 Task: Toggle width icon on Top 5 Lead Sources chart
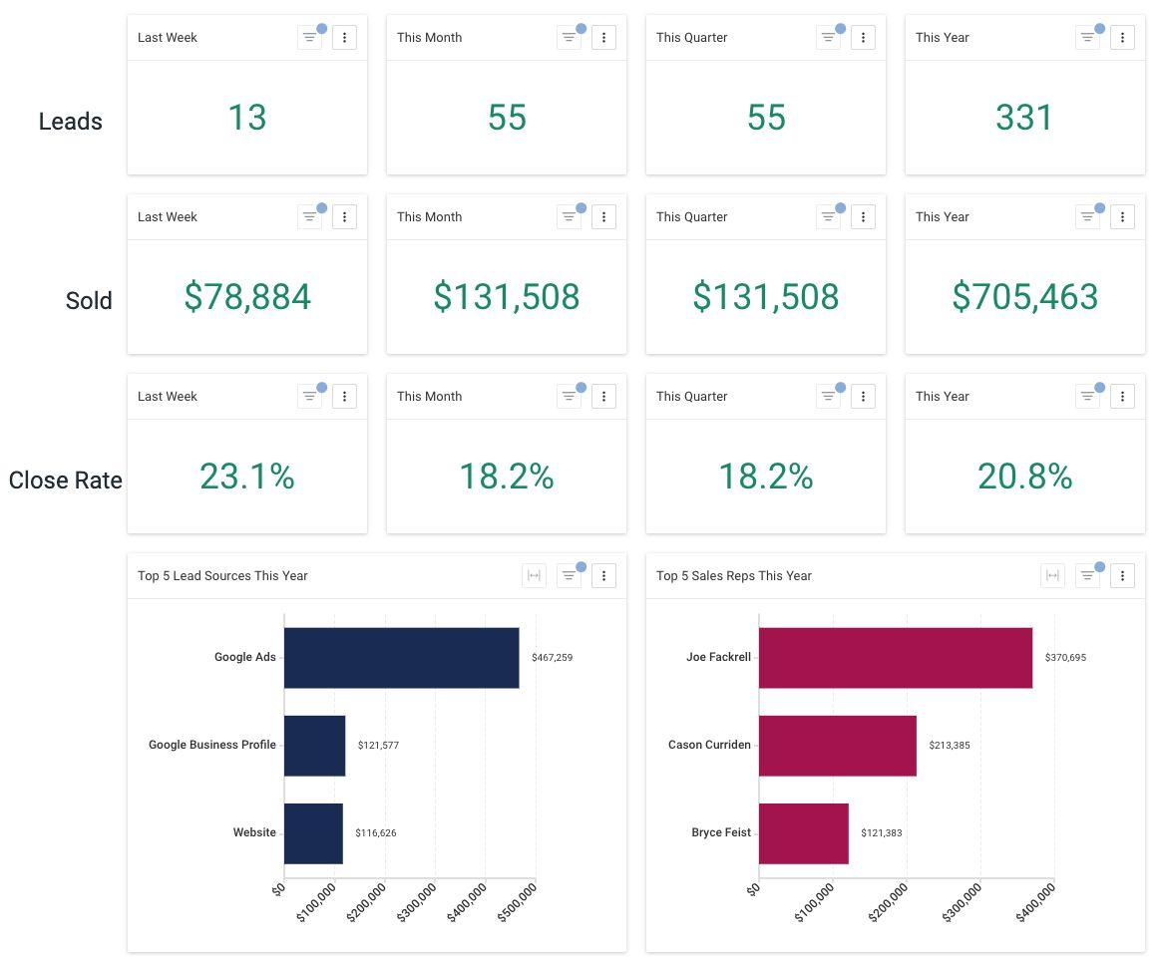pyautogui.click(x=534, y=576)
